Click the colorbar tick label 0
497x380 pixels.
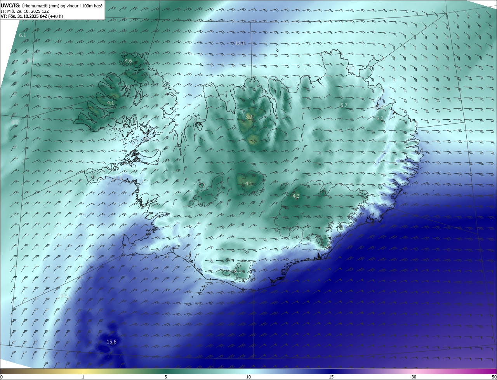tap(2, 377)
